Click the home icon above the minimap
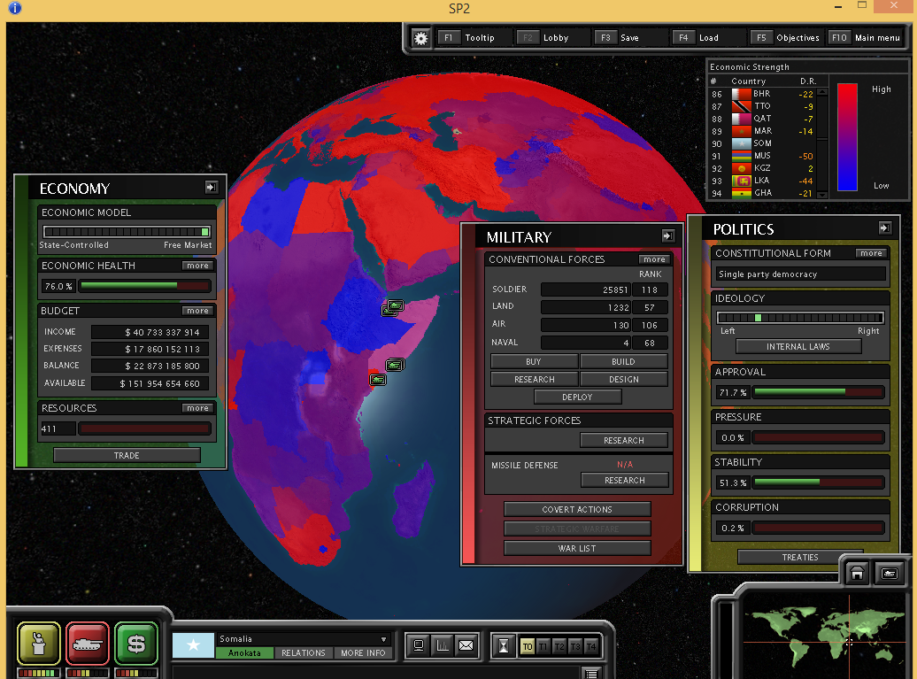The height and width of the screenshot is (679, 917). (x=857, y=573)
